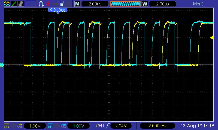Click the pulse waveform icon
The height and width of the screenshot is (130, 218).
(x=41, y=4)
